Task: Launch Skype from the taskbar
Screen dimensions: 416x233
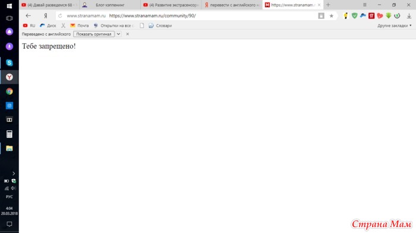Action: pyautogui.click(x=10, y=63)
